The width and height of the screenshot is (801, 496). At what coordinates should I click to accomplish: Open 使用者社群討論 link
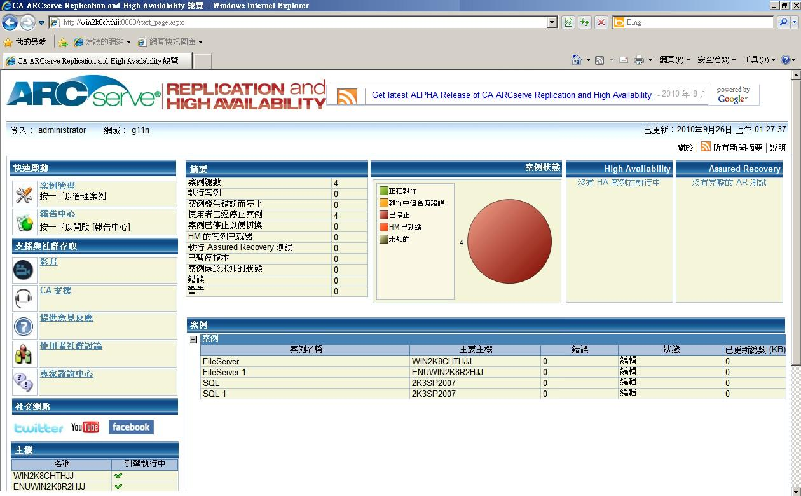pos(71,346)
